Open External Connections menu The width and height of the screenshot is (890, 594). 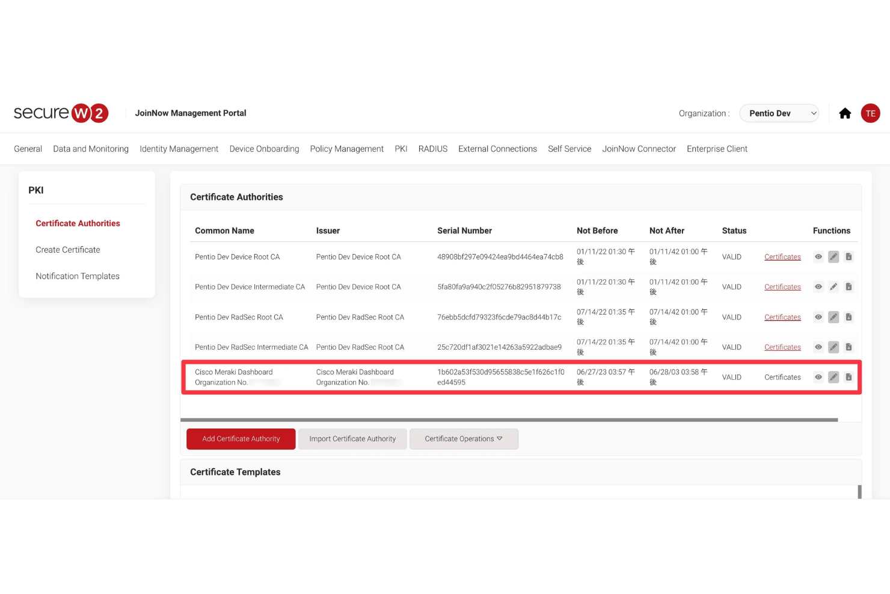click(497, 149)
